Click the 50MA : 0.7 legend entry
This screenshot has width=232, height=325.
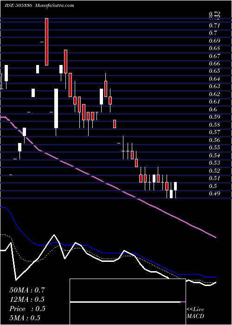27,290
